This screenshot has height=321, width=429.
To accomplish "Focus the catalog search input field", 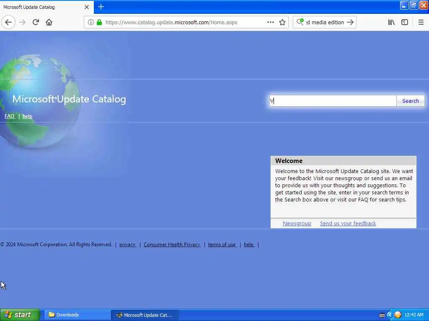I will [x=333, y=101].
